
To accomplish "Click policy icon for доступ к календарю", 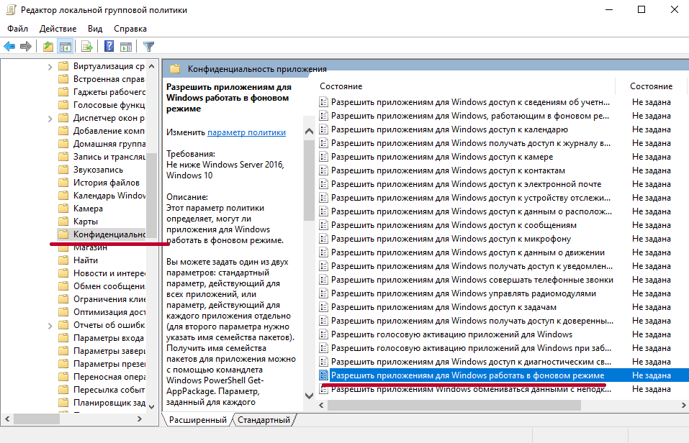I will (x=323, y=129).
